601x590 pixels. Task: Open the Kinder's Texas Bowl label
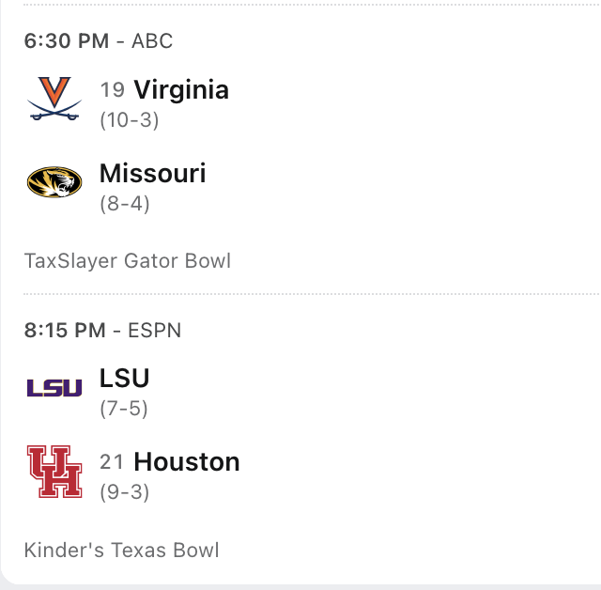pyautogui.click(x=121, y=551)
